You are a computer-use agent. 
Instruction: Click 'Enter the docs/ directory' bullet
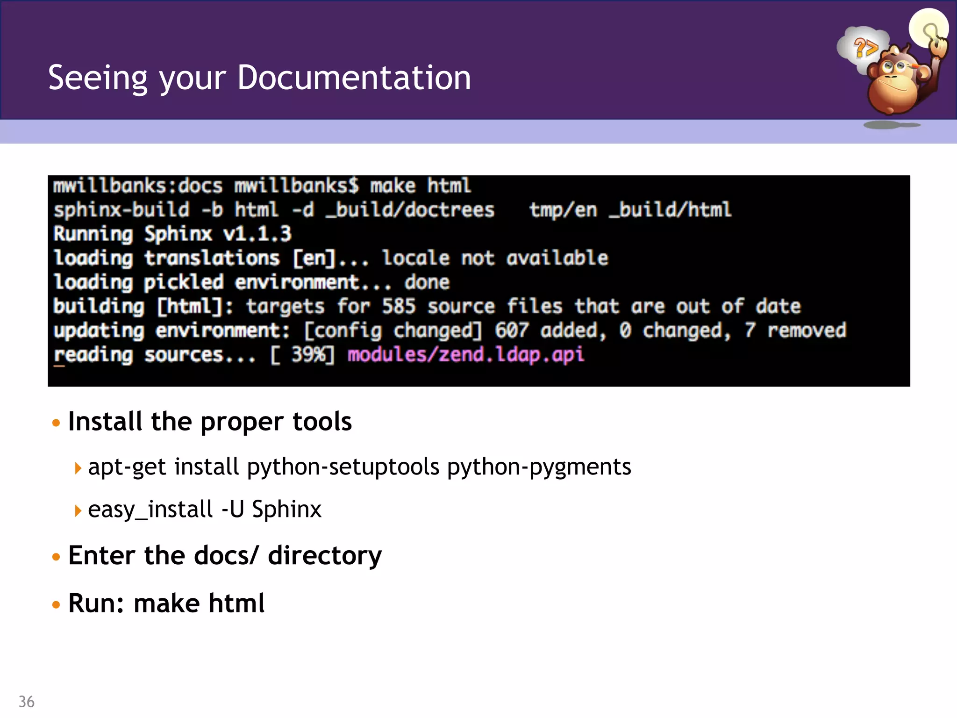point(225,556)
